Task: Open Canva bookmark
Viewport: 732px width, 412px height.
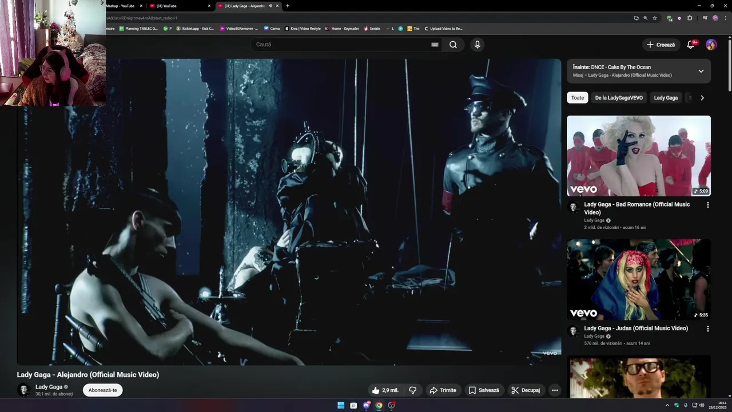Action: pyautogui.click(x=272, y=28)
